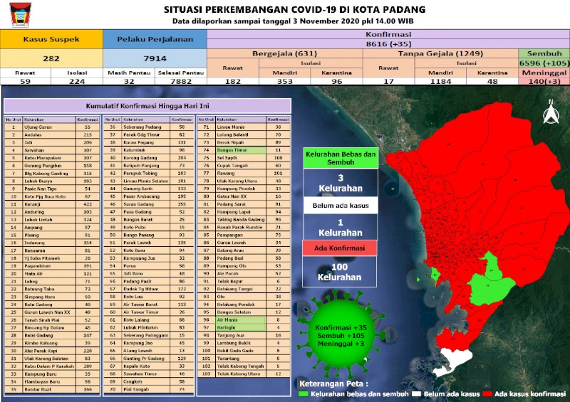Click the '100 Kelurahan' count box
Image resolution: width=570 pixels, height=402 pixels.
coord(340,272)
